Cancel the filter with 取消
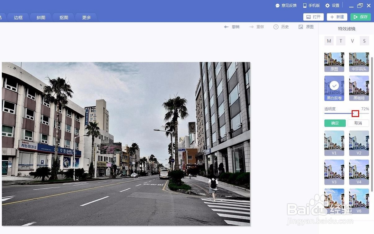374x234 pixels. pos(358,123)
